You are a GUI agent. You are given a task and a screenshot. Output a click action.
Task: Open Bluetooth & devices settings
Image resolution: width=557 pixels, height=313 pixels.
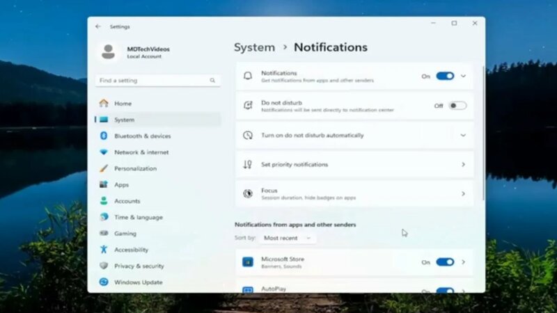tap(158, 136)
